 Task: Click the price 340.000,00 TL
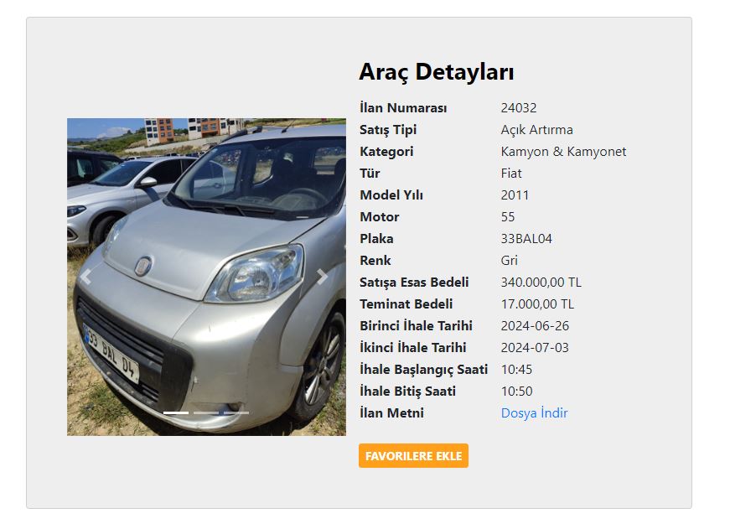pyautogui.click(x=541, y=283)
